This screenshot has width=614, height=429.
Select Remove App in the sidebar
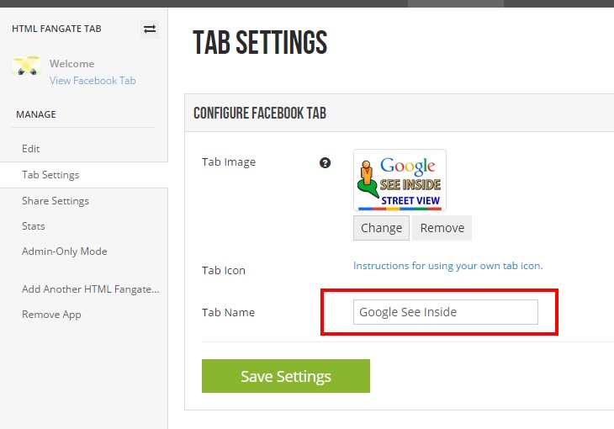click(x=51, y=315)
